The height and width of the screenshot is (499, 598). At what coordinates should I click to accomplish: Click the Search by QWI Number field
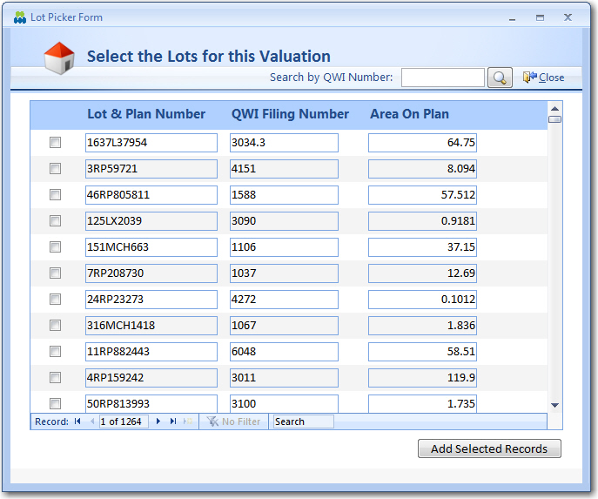coord(442,78)
